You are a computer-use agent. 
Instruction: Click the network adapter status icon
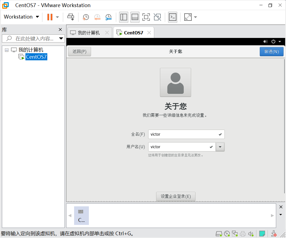pyautogui.click(x=235, y=234)
